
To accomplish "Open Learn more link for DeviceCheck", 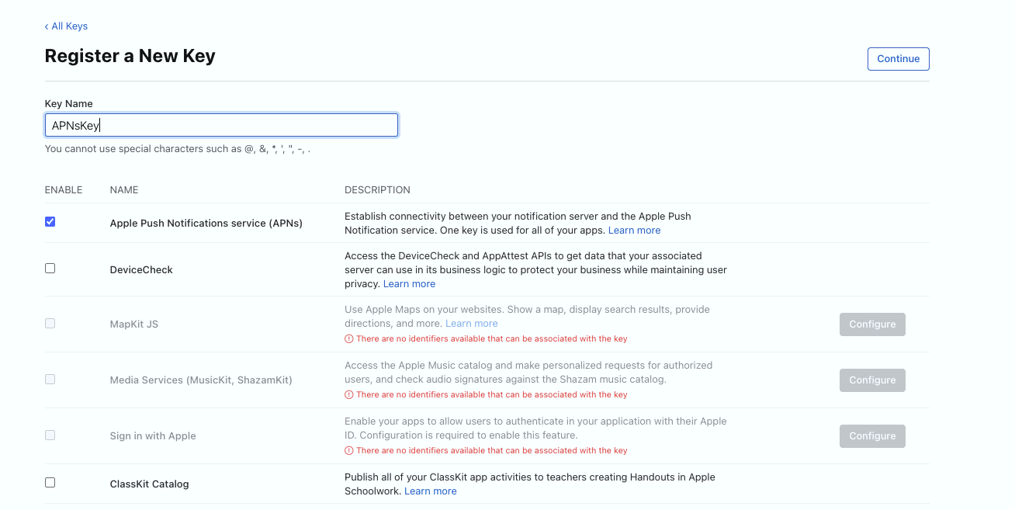I will (x=409, y=284).
